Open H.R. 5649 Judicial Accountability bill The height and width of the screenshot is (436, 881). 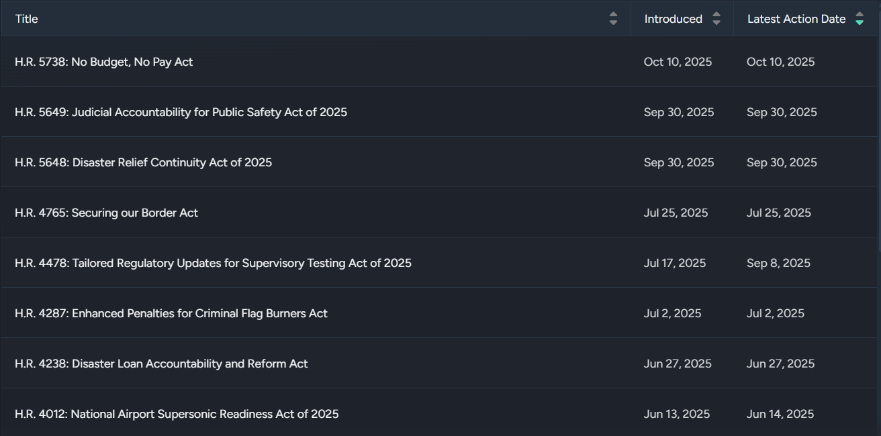coord(181,112)
